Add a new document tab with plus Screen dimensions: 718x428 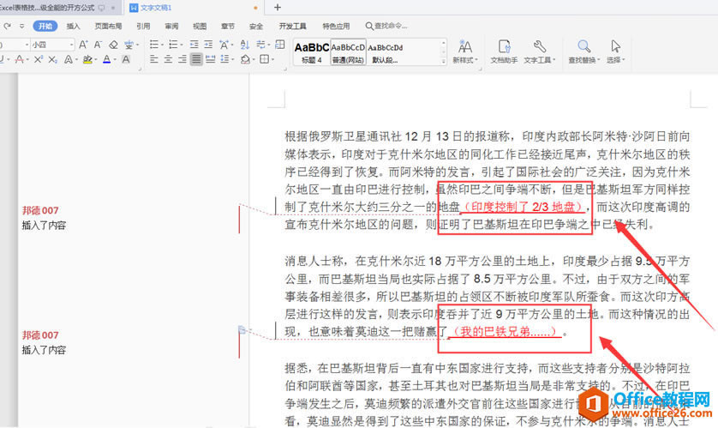click(277, 8)
